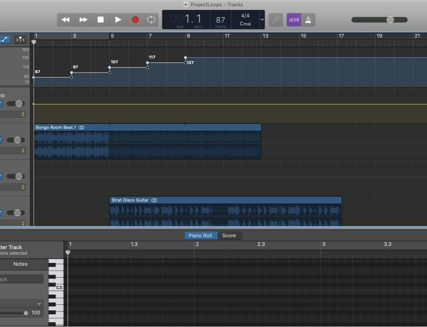Image resolution: width=427 pixels, height=327 pixels.
Task: Click the 150 label on the tempo scale
Action: click(x=25, y=49)
